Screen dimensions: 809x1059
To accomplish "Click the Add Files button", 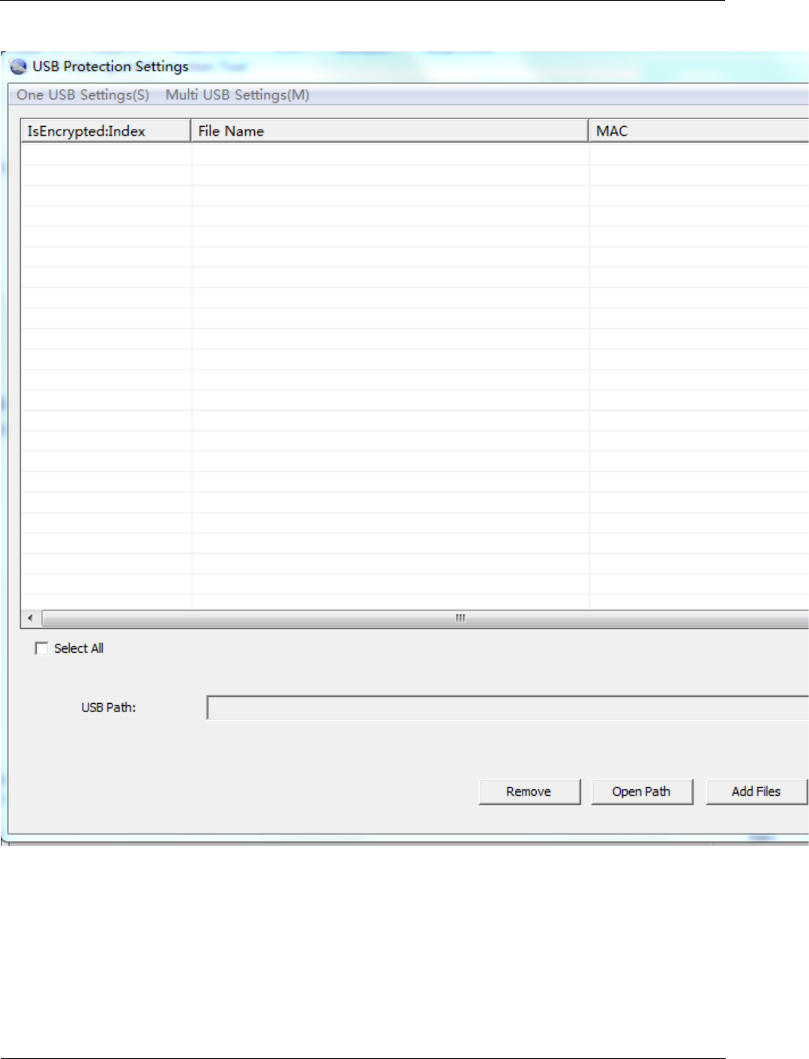I will pyautogui.click(x=757, y=791).
